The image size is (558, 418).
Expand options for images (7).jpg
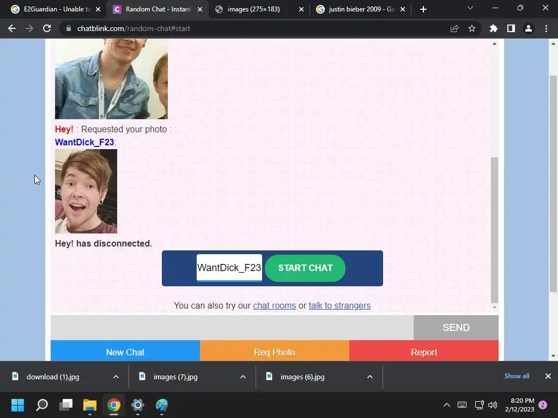point(243,377)
